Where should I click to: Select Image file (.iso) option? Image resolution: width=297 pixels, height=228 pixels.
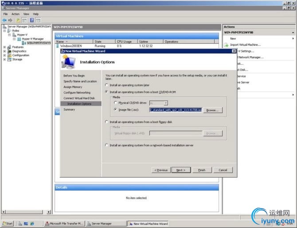tap(115, 110)
